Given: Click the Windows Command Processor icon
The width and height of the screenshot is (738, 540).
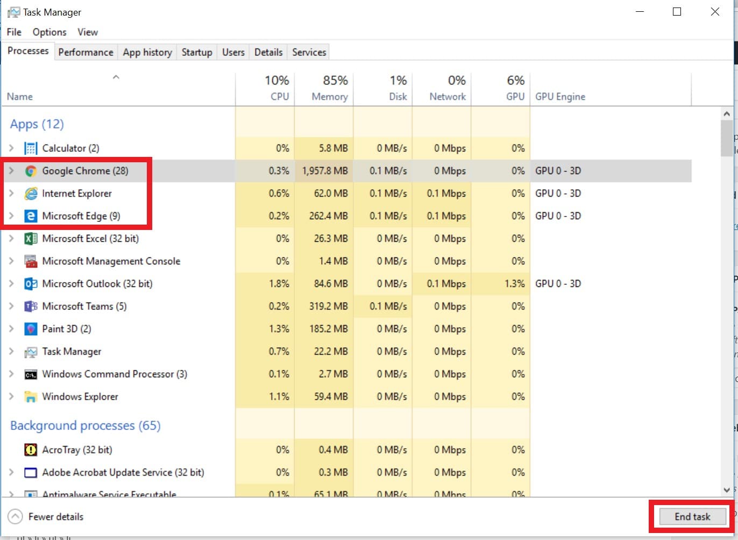Looking at the screenshot, I should [x=31, y=375].
